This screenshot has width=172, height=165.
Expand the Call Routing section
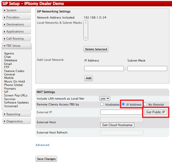coord(16,39)
